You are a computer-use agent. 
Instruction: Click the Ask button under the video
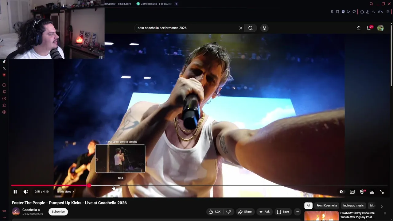[x=264, y=212]
